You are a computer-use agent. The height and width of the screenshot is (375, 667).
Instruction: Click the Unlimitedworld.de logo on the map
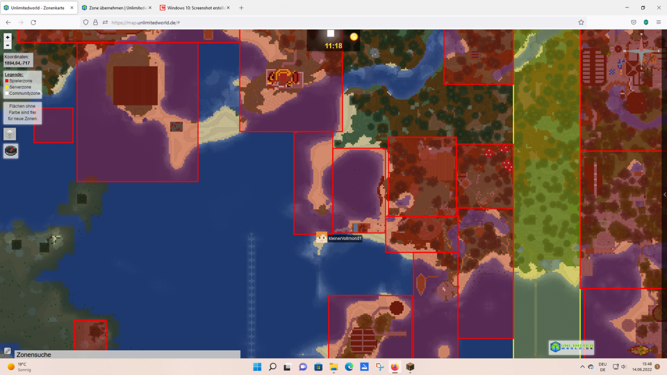[x=572, y=347]
